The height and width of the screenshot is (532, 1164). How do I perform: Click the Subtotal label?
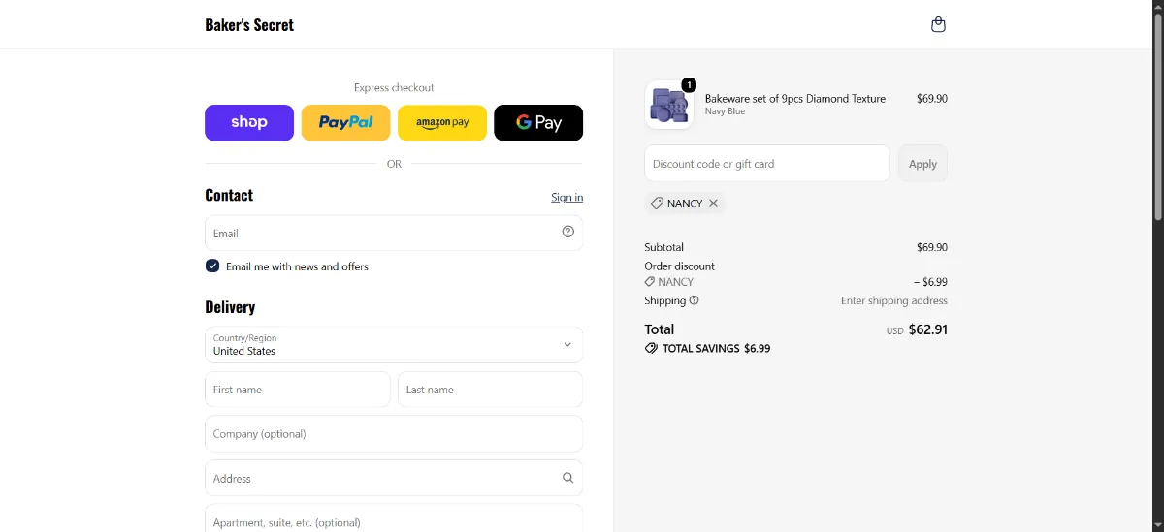point(663,247)
